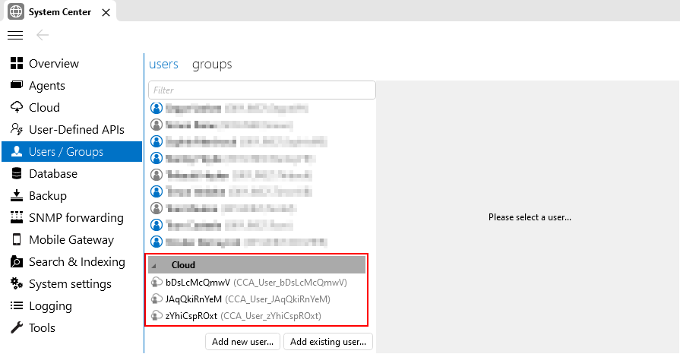
Task: Navigate to Database settings
Action: (53, 173)
